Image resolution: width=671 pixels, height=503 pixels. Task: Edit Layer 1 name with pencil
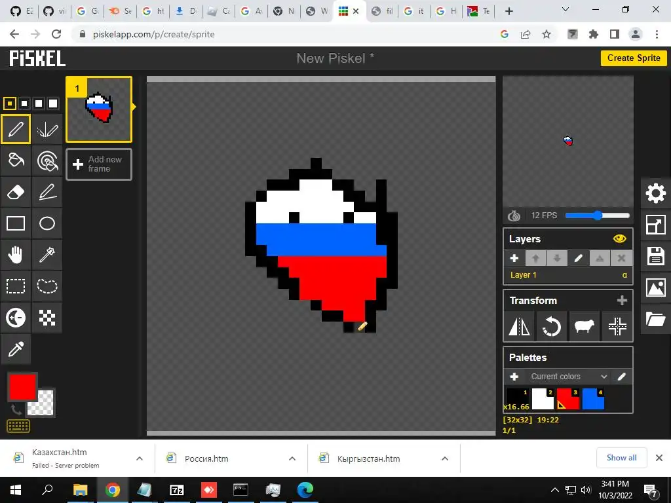pos(579,258)
